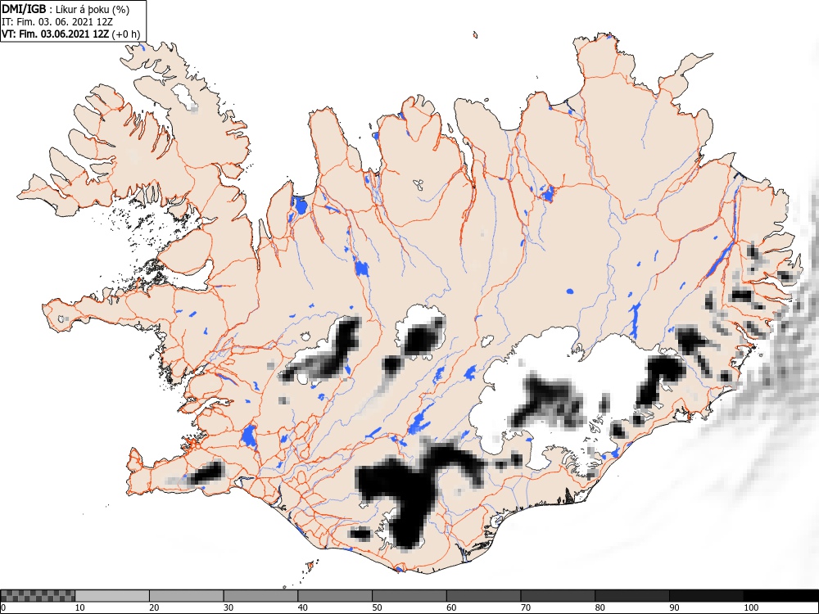This screenshot has height=614, width=819.
Task: Choose the 50–60% legend swatch
Action: pos(409,596)
